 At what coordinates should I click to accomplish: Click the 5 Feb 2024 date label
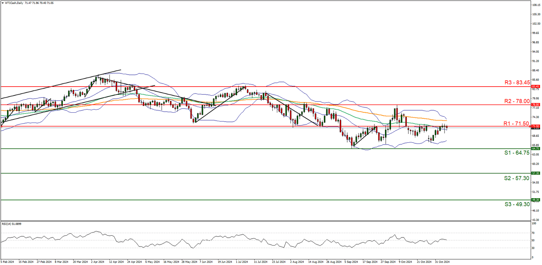click(x=7, y=262)
